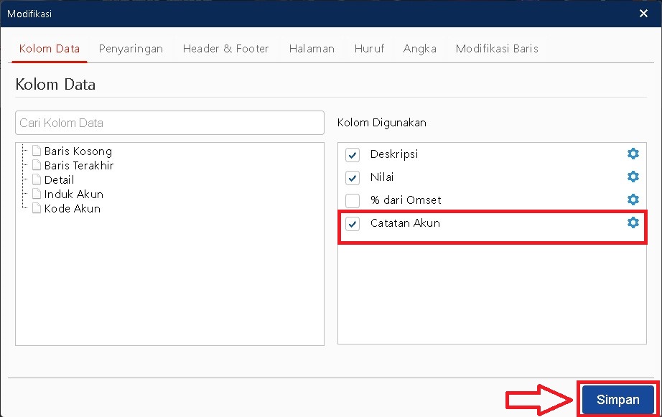
Task: Open gear settings for Nilai column
Action: 633,177
